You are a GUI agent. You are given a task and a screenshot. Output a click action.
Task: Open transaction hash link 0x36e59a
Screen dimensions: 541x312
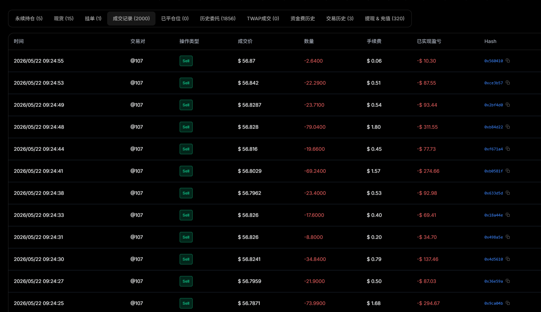(x=493, y=281)
